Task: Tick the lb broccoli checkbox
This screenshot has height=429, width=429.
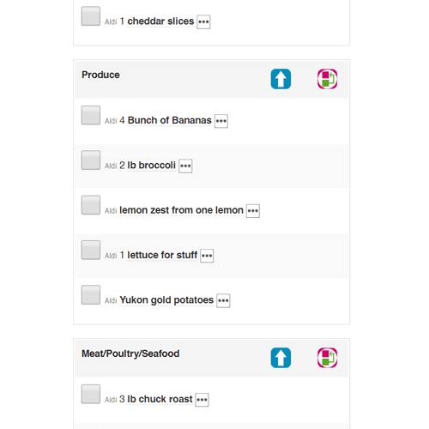Action: click(91, 160)
